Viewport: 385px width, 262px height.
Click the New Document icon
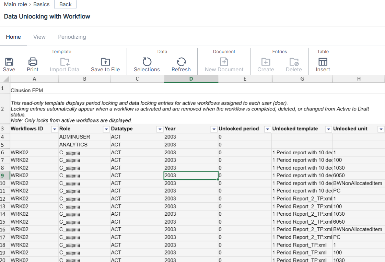[x=224, y=62]
